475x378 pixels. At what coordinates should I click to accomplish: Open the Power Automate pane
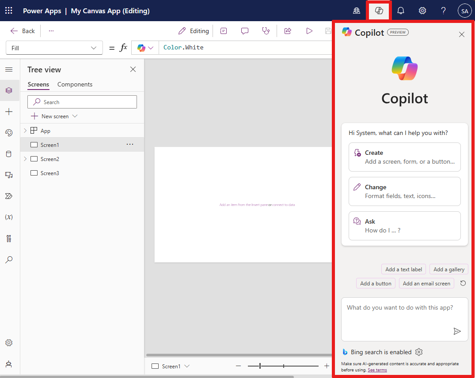click(x=10, y=196)
